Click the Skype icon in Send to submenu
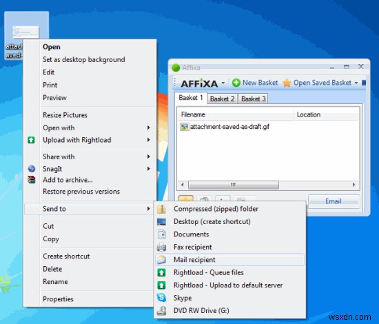 tap(161, 298)
